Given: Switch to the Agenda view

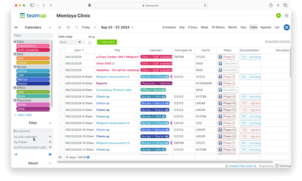Looking at the screenshot, I should pos(266,28).
